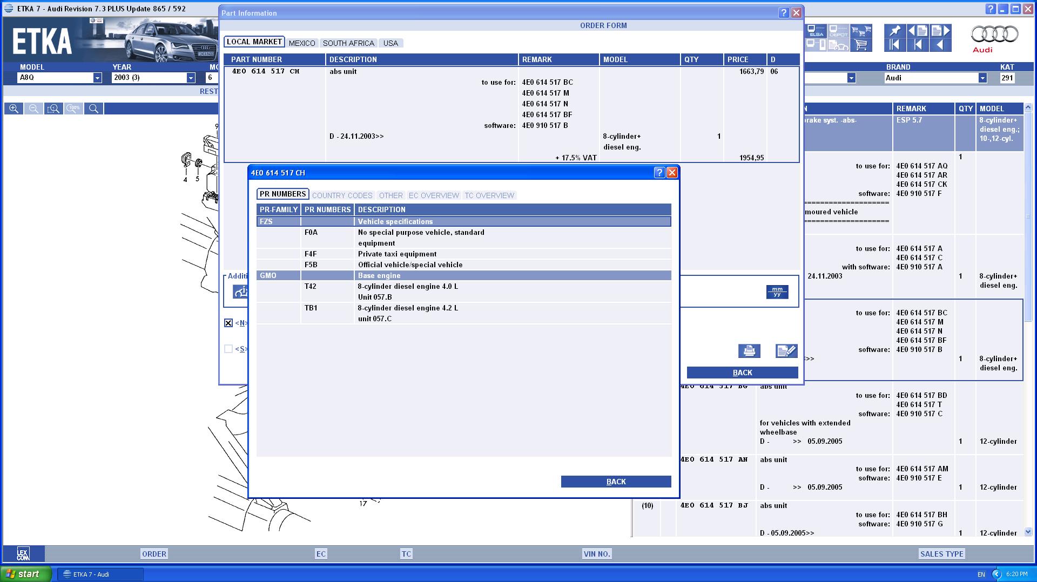Switch to the SOUTH AFRICA tab

348,43
